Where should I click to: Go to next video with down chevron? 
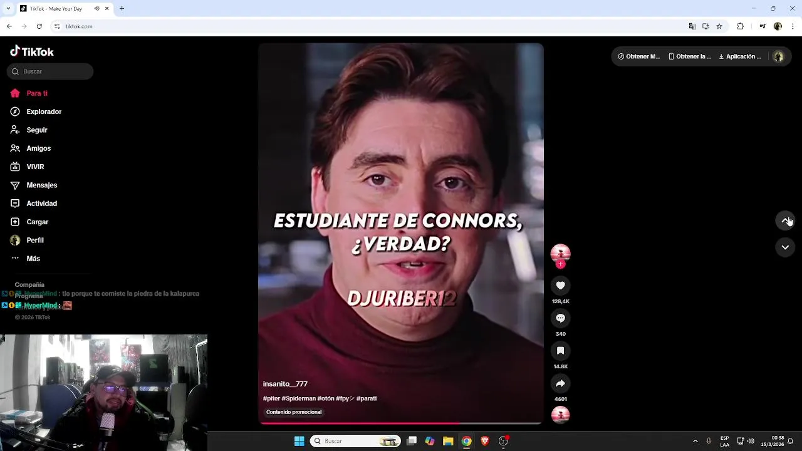[785, 247]
